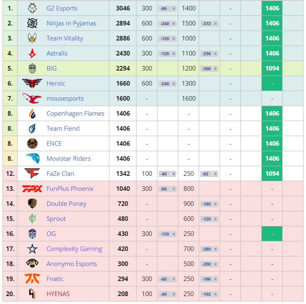Image resolution: width=306 pixels, height=304 pixels.
Task: Click the Astralis red star logo
Action: [x=32, y=53]
